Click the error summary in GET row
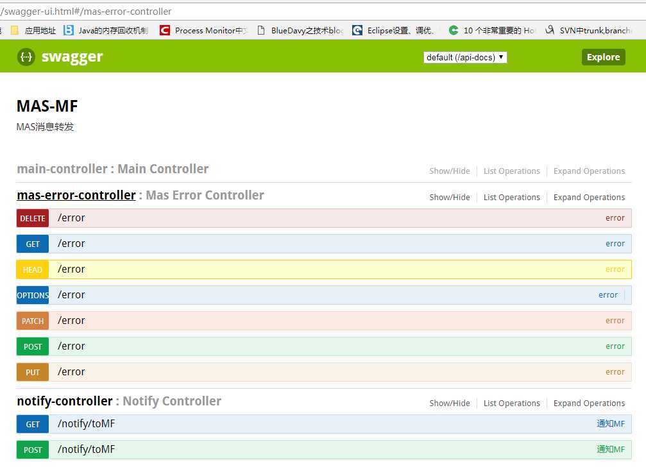 pos(615,243)
